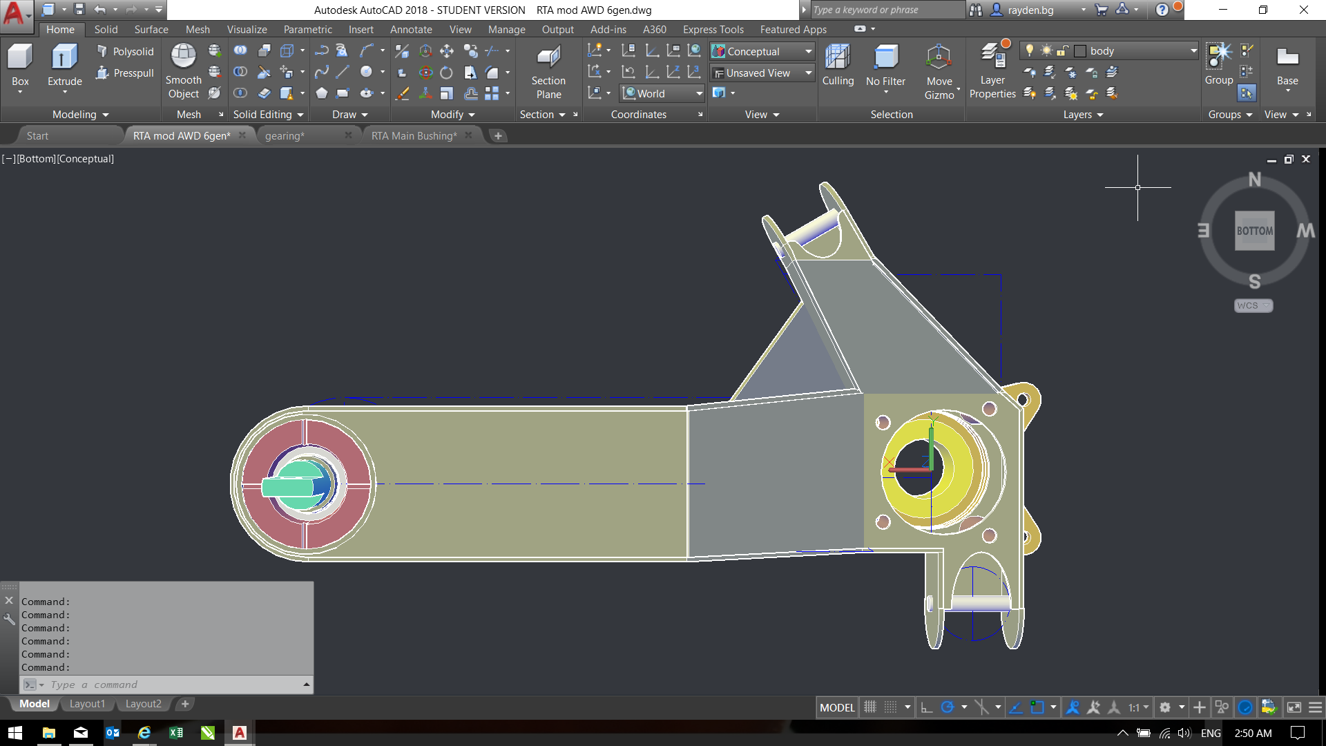The image size is (1326, 746).
Task: Click the body layer color swatch
Action: [x=1080, y=50]
